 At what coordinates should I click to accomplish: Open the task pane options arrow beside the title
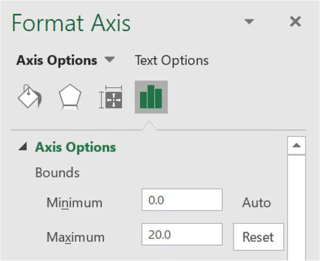249,22
